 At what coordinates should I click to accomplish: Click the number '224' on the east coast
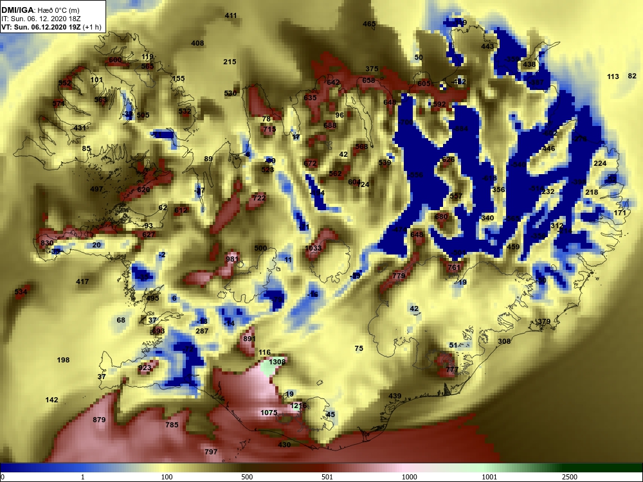click(x=600, y=163)
